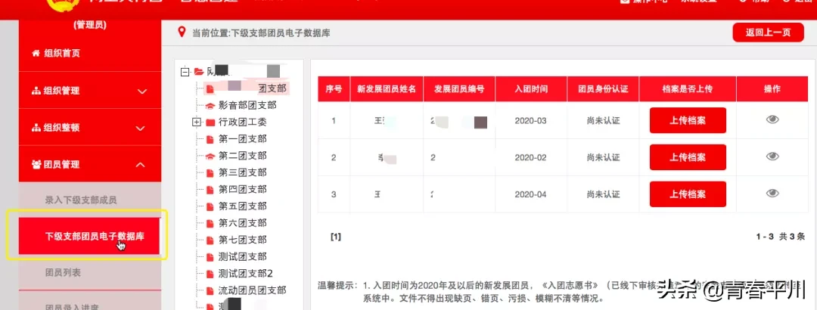Click the 组织整顿 hierarchy icon

[x=36, y=128]
